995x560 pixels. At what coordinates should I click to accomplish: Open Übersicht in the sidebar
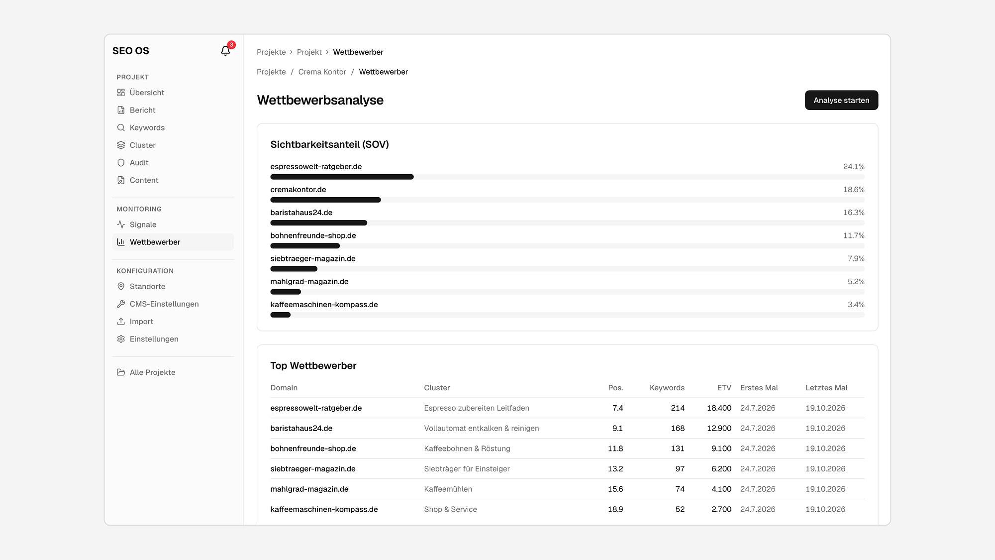point(173,93)
